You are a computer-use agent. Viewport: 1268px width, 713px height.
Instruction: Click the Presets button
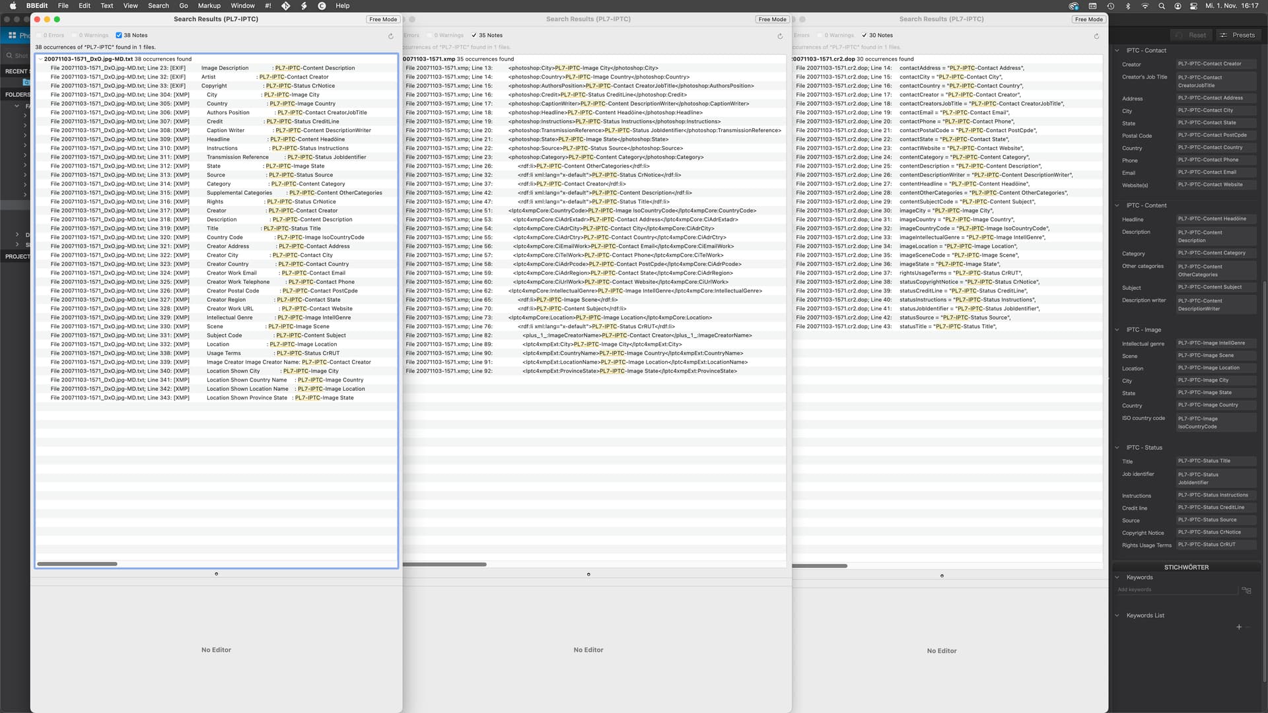[1237, 35]
